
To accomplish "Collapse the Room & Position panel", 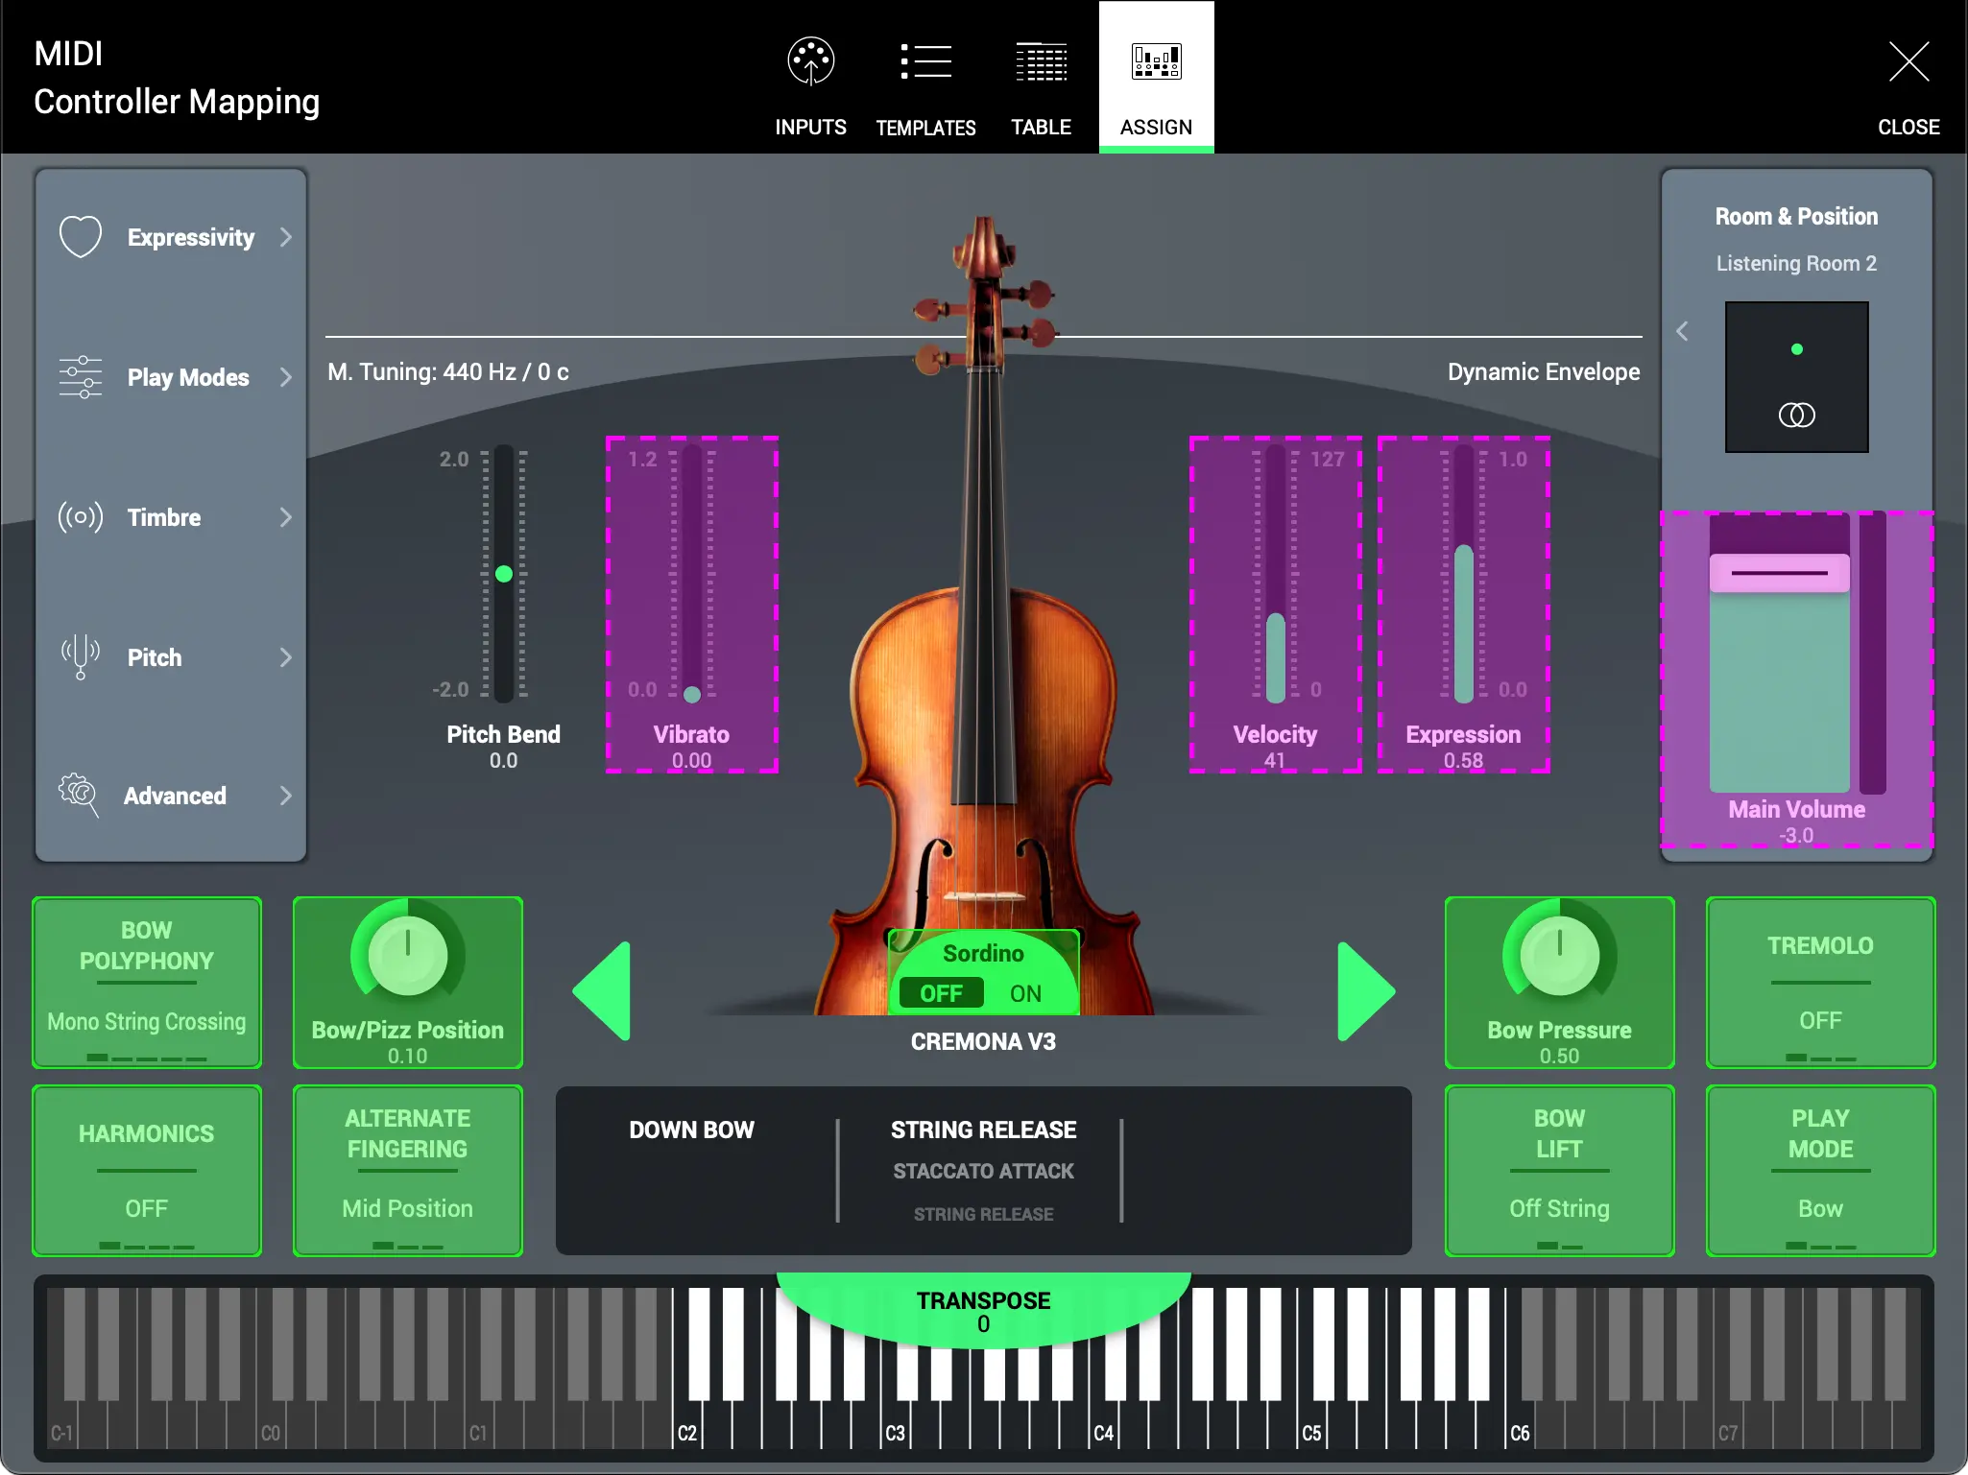I will [x=1683, y=330].
